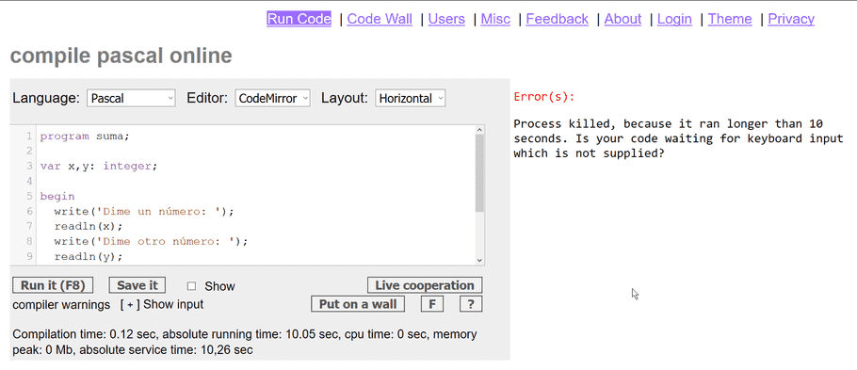The image size is (857, 370).
Task: Click the line write('Dime otro número: ')
Action: pos(151,241)
